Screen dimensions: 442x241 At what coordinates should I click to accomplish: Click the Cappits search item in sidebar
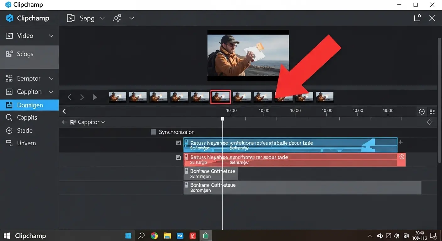27,118
